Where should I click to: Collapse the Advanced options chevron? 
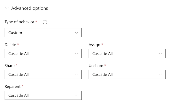[7, 8]
